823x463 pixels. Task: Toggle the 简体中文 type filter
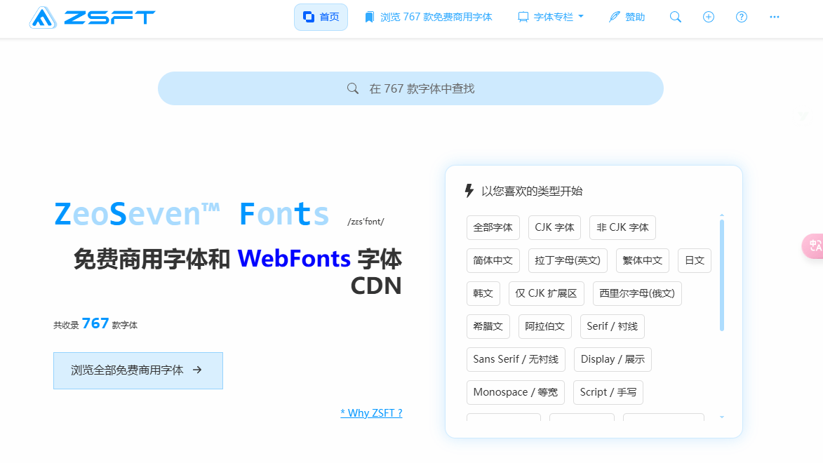coord(495,260)
